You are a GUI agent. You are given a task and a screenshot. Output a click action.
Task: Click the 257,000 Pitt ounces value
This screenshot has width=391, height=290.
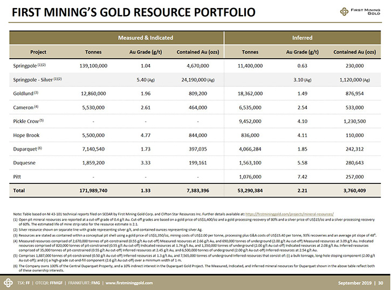coord(354,176)
